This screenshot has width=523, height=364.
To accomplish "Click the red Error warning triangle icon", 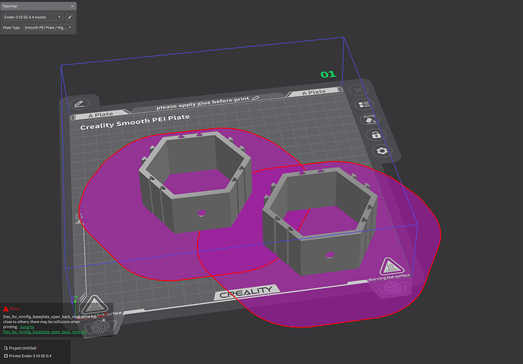I will click(x=5, y=309).
